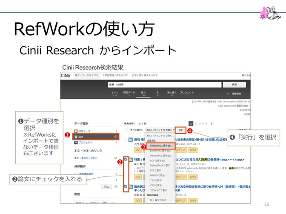Click the CiNii logo
The width and height of the screenshot is (286, 214).
tap(65, 75)
